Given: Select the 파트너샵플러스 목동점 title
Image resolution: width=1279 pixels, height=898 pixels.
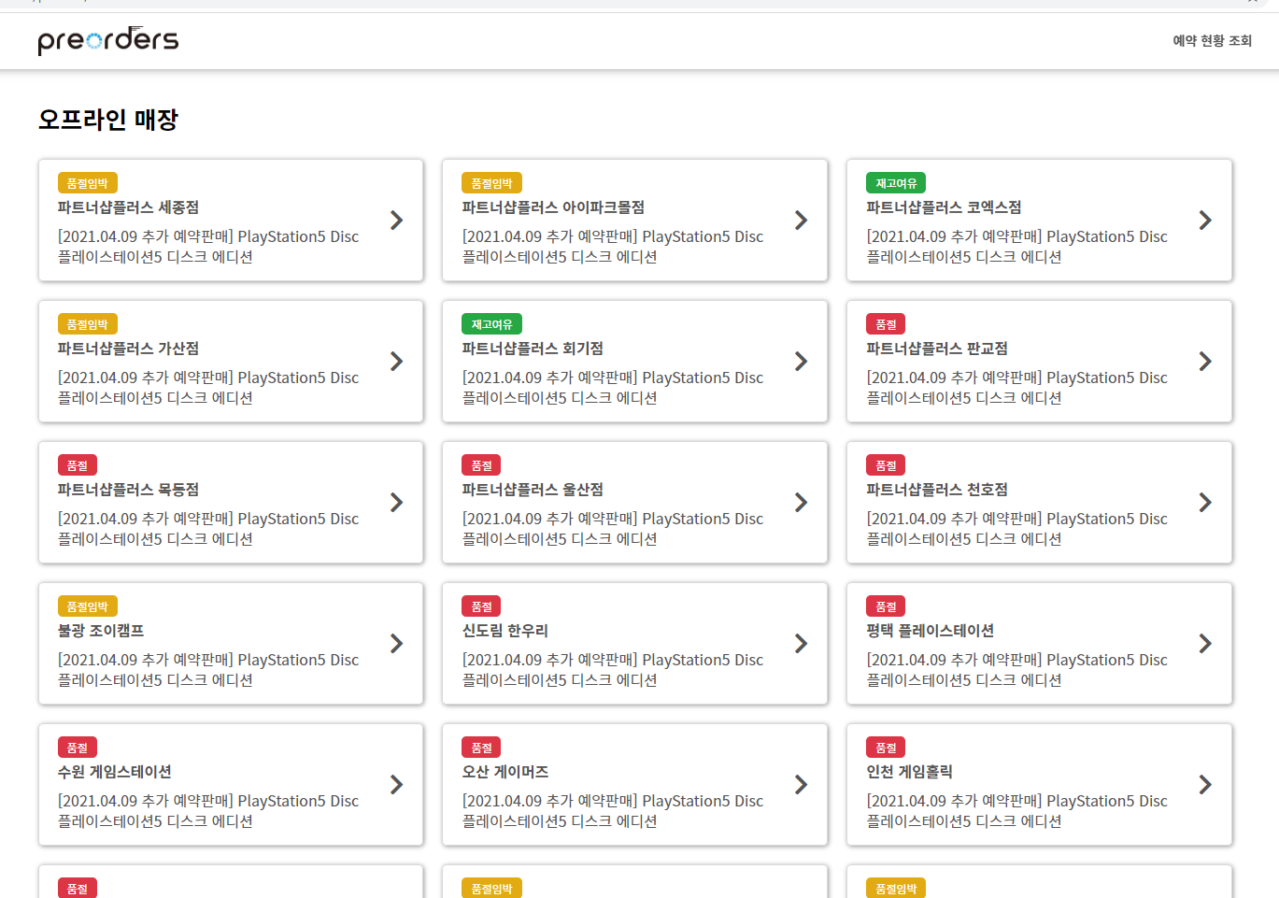Looking at the screenshot, I should point(128,490).
